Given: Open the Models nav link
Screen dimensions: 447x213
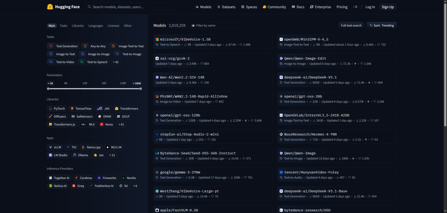Looking at the screenshot, I should tap(203, 7).
